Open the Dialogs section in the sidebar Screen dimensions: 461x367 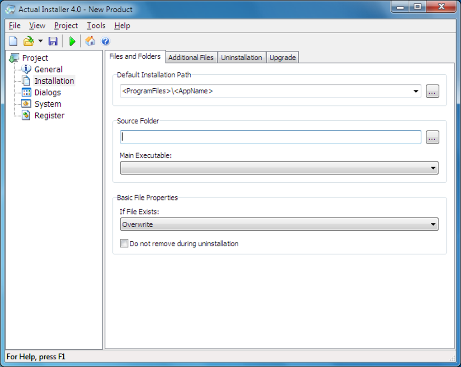[x=47, y=92]
